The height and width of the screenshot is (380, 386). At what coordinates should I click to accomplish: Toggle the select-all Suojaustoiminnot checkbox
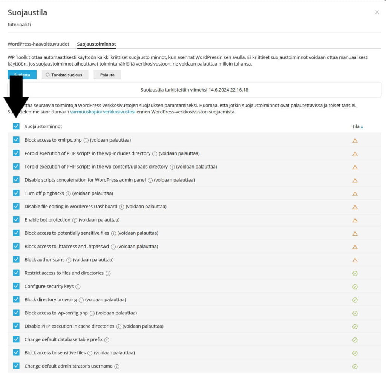pos(16,126)
